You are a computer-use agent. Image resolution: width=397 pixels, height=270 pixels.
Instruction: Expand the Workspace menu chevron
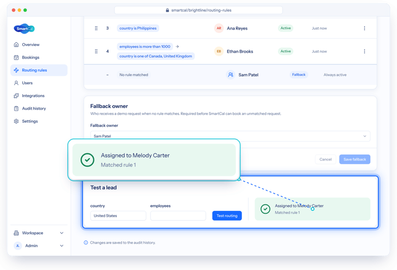(61, 233)
